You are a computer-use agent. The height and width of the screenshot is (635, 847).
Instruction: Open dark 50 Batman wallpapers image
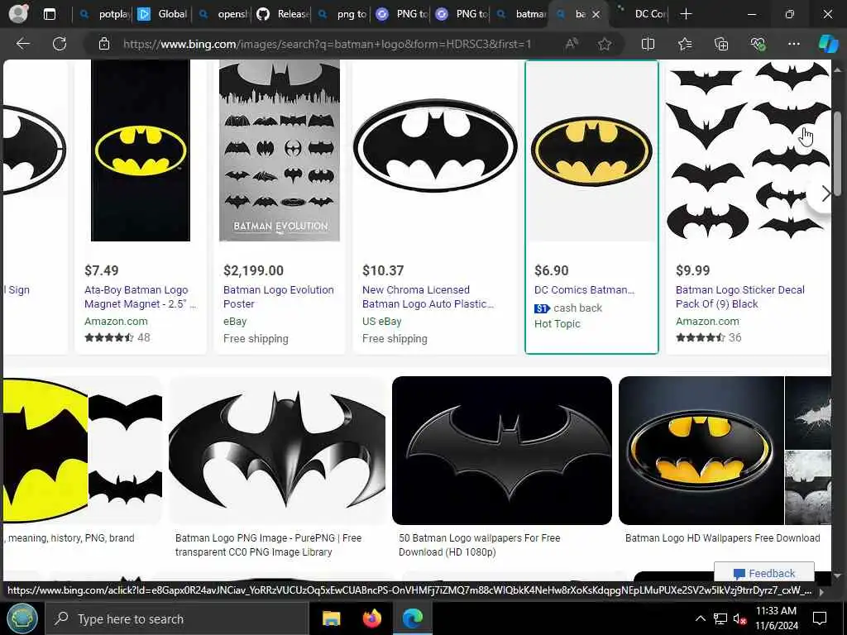[x=502, y=451]
